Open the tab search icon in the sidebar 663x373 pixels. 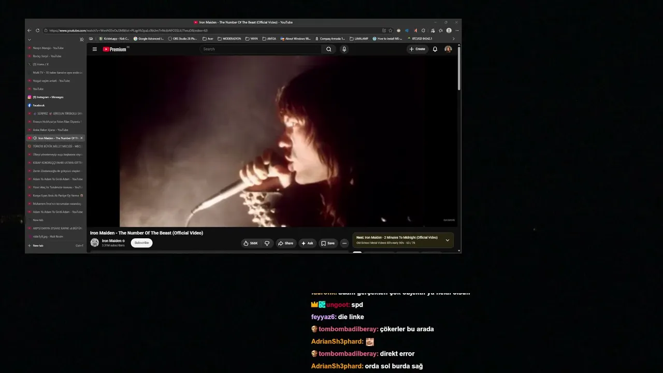pyautogui.click(x=81, y=39)
